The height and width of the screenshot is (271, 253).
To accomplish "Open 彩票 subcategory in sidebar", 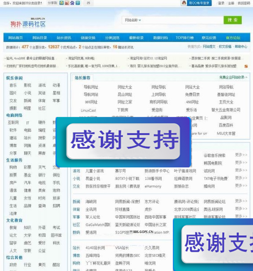I will pos(28,167).
